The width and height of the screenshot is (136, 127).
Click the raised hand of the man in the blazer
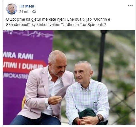[x=55, y=100]
